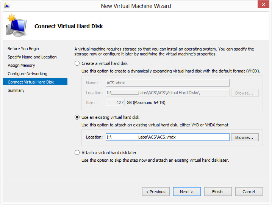
Task: Cancel the wizard
Action: click(x=249, y=192)
